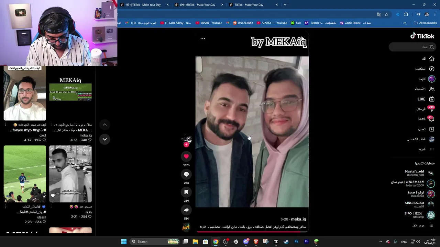Viewport: 440px width, 247px height.
Task: Open the Activity icon with 41 badge
Action: [431, 119]
